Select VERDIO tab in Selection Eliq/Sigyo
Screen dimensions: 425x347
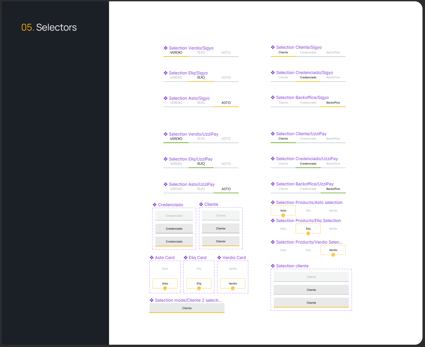point(176,77)
